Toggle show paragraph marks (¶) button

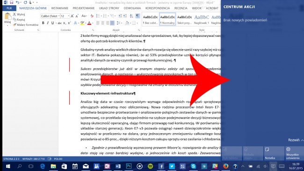pos(138,16)
